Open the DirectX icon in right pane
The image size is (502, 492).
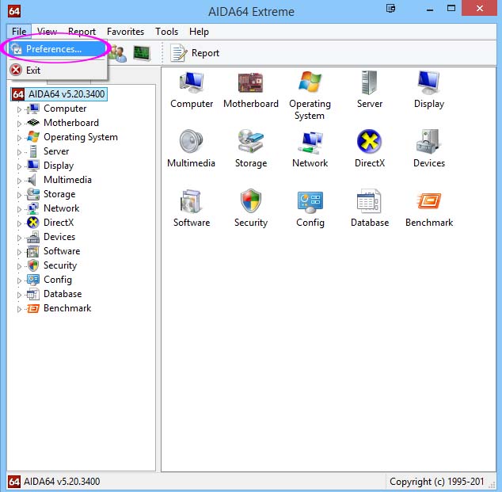(369, 141)
